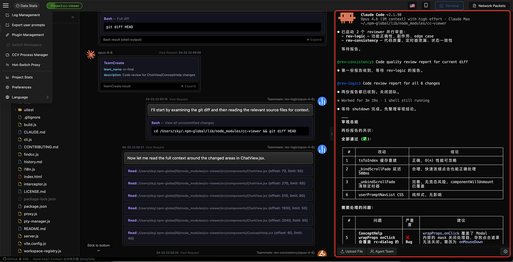Open CLAUDE.md in file tree
The height and width of the screenshot is (262, 513).
[x=35, y=132]
